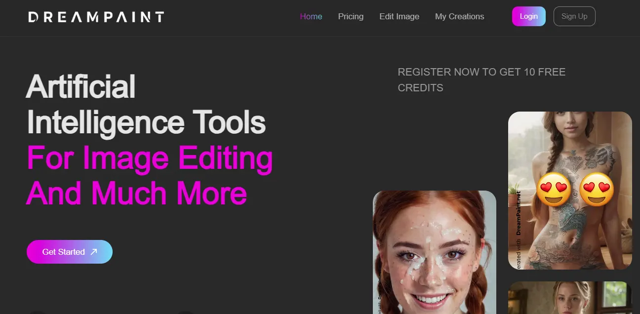Open the Edit Image section
The height and width of the screenshot is (314, 640).
point(399,16)
